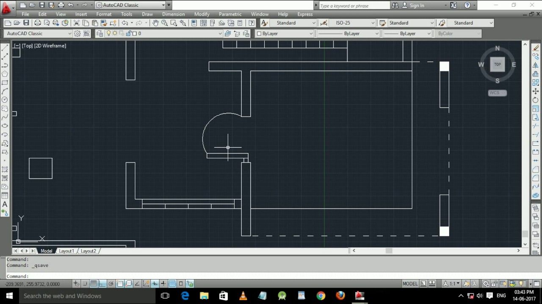Select the Line tool in Draw toolbar
542x304 pixels.
tap(5, 48)
